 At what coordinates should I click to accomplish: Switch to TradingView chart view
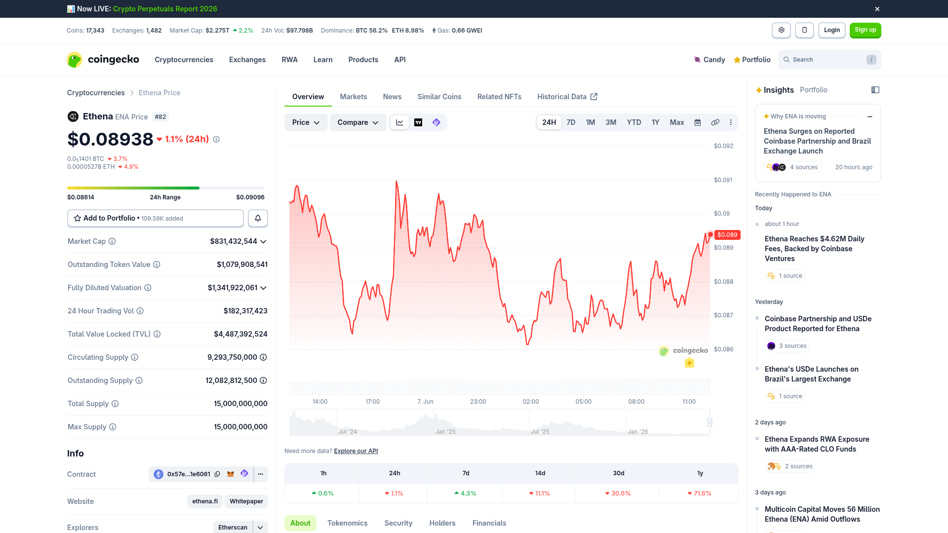pyautogui.click(x=418, y=122)
